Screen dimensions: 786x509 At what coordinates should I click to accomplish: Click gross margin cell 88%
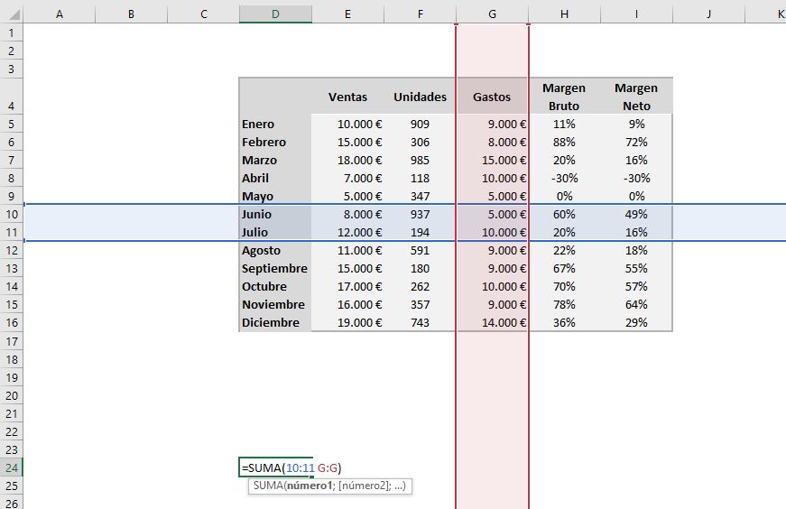564,142
